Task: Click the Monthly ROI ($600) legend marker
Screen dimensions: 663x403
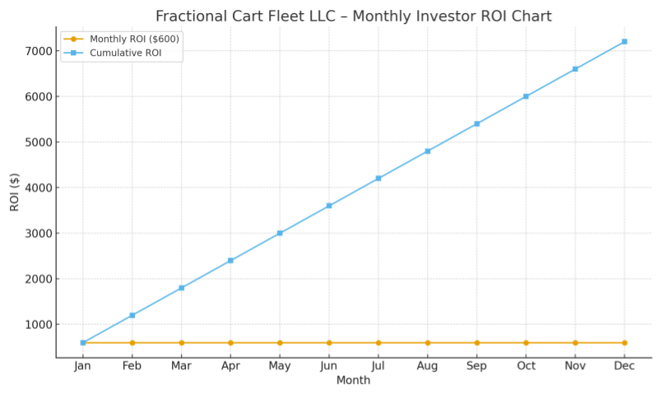Action: [x=75, y=39]
